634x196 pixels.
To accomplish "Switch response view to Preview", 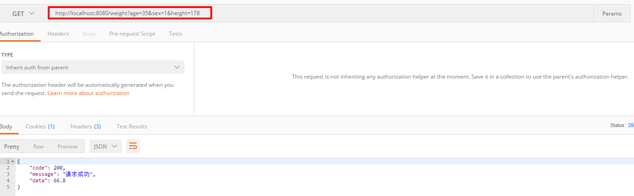I will pyautogui.click(x=68, y=146).
